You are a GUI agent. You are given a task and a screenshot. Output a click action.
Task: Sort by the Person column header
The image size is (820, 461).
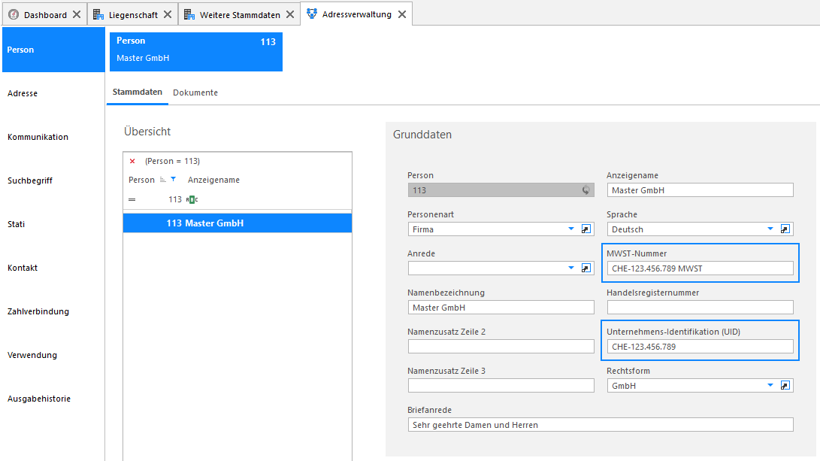(x=142, y=180)
